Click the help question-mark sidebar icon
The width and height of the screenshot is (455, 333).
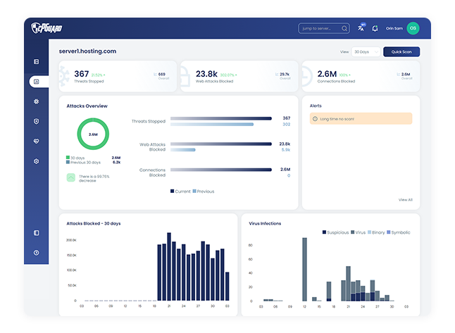(x=36, y=252)
